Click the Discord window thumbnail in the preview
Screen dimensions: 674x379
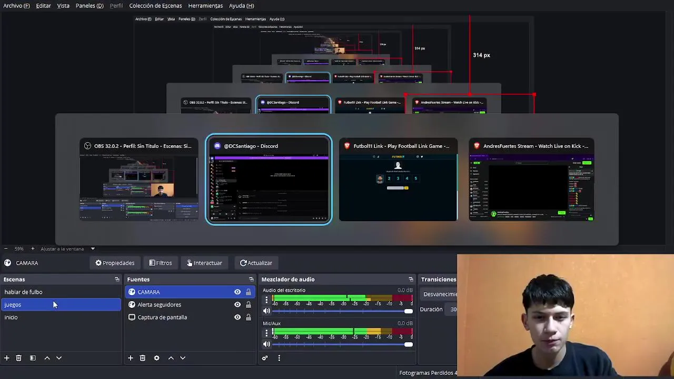pos(269,180)
